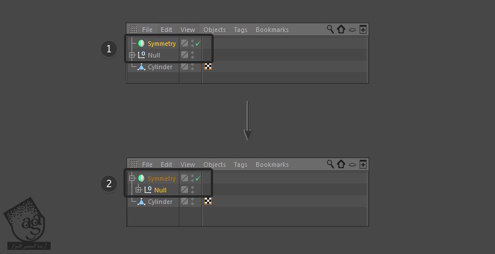This screenshot has height=254, width=495.
Task: Select the highlighted Null item in lower panel
Action: pos(160,190)
